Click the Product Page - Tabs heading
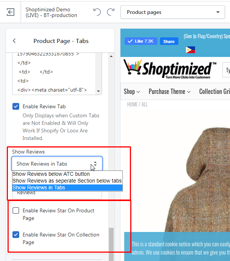 point(61,41)
